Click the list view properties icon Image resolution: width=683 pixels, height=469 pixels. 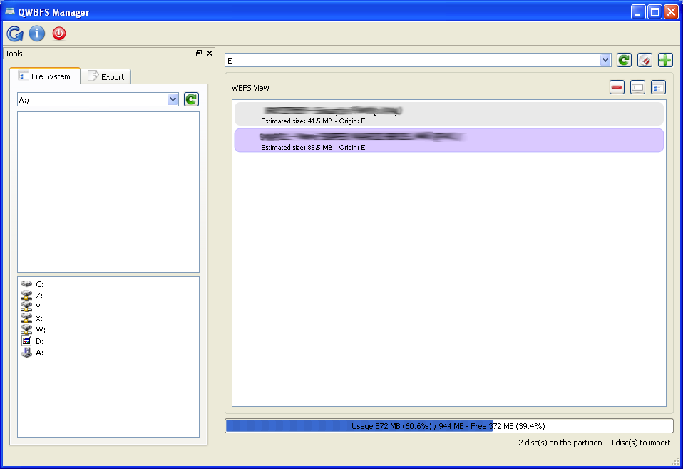658,87
